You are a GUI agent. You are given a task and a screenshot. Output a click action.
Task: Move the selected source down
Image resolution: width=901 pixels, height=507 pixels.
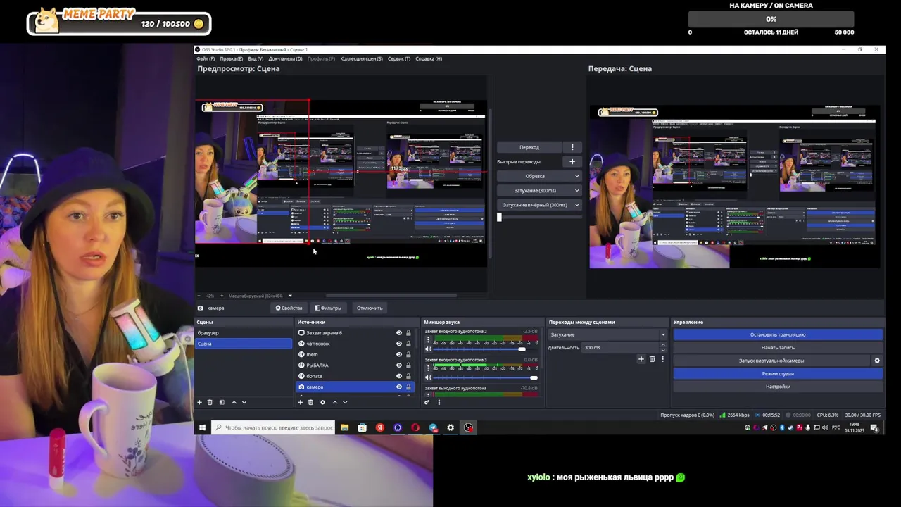point(345,402)
